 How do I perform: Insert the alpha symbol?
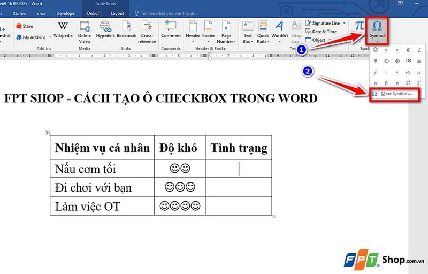tap(376, 83)
